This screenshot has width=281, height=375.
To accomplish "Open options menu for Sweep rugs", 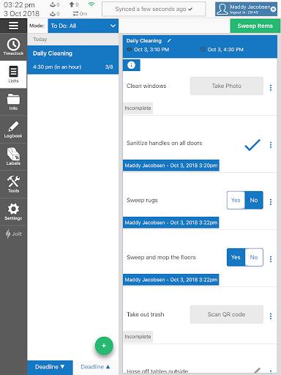I will point(271,202).
